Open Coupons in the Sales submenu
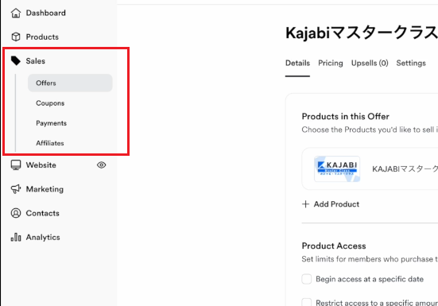Image resolution: width=438 pixels, height=306 pixels. (x=50, y=103)
